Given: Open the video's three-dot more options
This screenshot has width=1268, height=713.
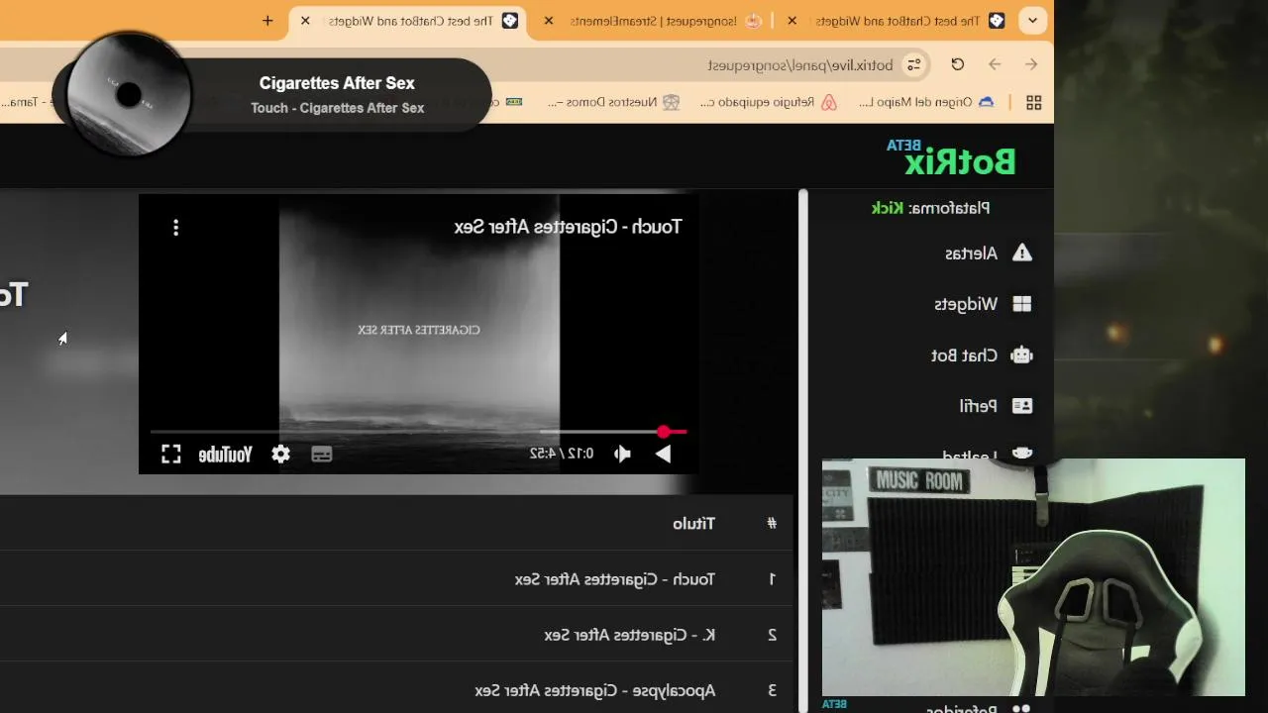Looking at the screenshot, I should (x=175, y=228).
